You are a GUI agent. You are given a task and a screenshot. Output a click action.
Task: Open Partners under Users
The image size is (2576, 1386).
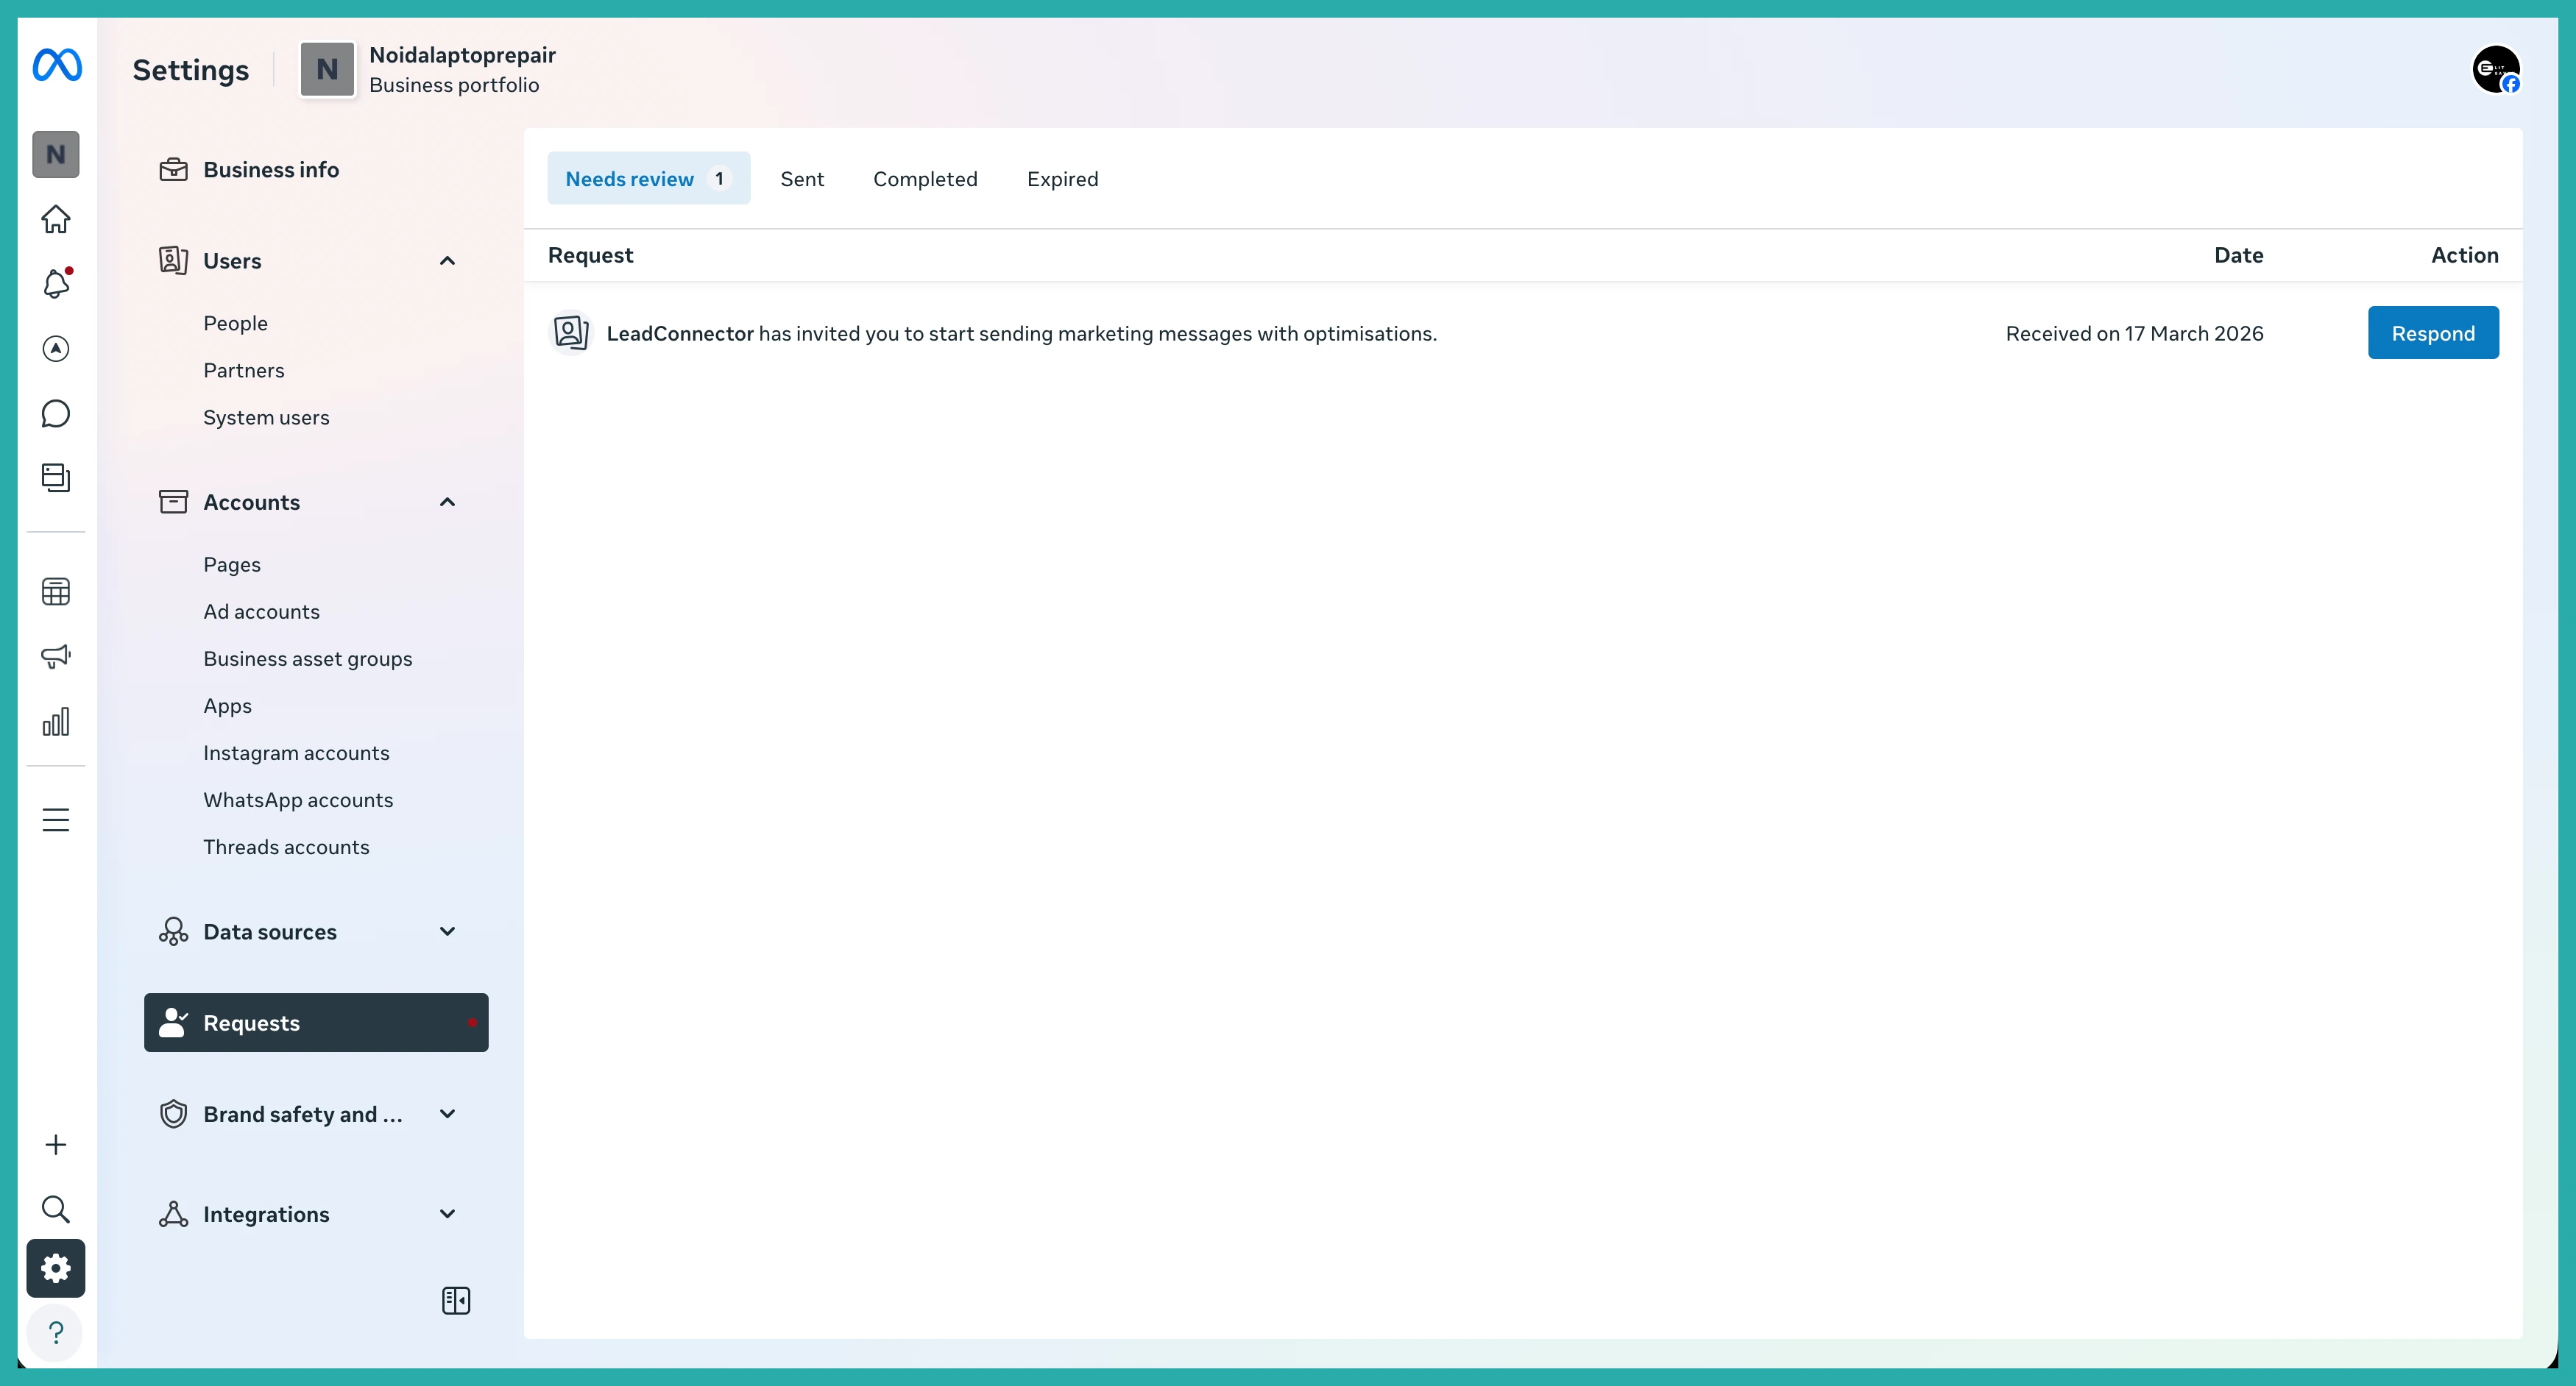pos(244,371)
